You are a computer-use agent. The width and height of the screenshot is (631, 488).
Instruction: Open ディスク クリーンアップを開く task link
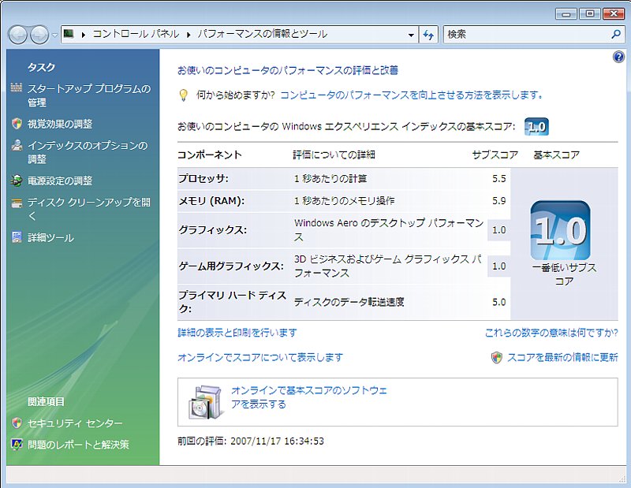[88, 203]
